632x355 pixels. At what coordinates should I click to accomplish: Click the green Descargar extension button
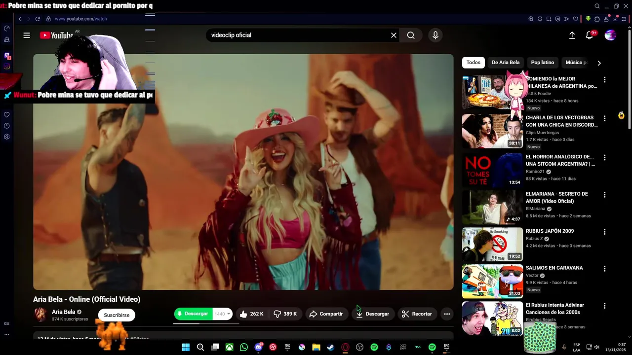tap(193, 314)
